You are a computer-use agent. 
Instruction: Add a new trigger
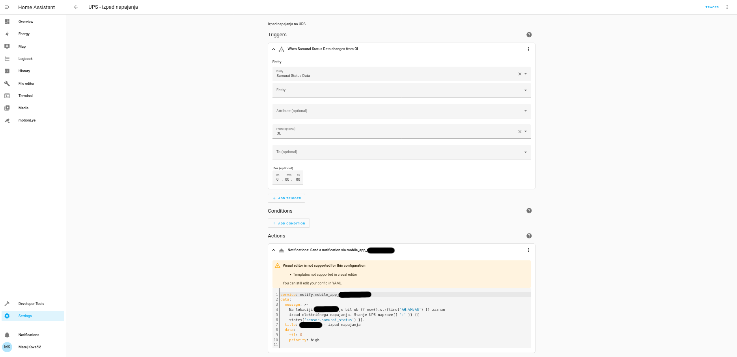[287, 198]
